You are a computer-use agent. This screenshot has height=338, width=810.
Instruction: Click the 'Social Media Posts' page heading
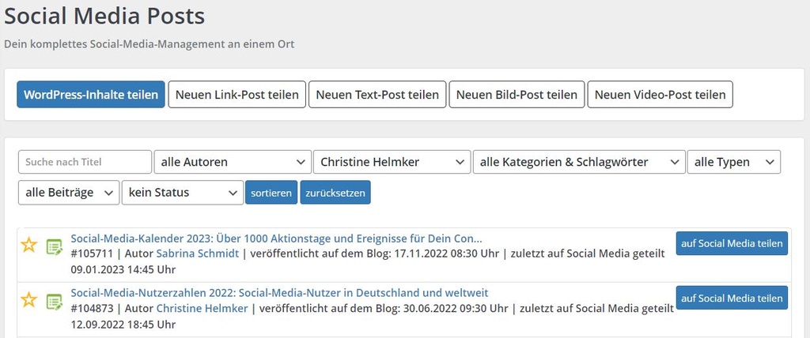pos(104,17)
